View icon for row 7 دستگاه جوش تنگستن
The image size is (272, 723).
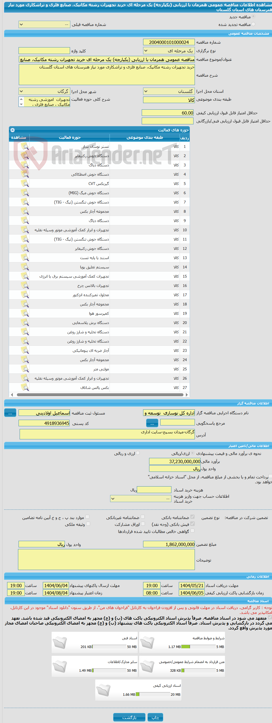coord(25,202)
